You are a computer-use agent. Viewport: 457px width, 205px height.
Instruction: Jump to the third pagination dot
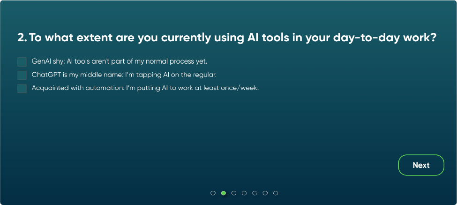pyautogui.click(x=234, y=193)
